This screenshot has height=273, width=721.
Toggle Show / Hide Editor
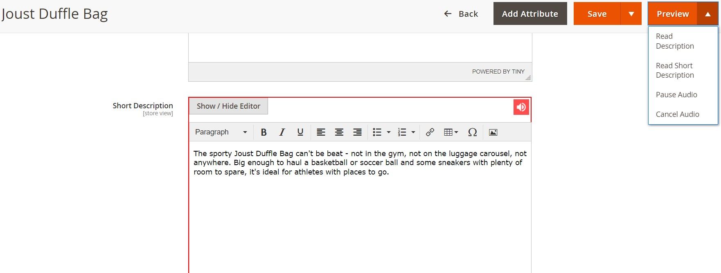(228, 106)
